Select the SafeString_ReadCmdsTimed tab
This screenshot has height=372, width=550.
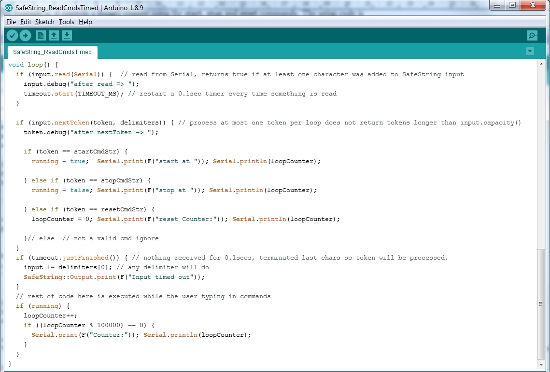(52, 52)
